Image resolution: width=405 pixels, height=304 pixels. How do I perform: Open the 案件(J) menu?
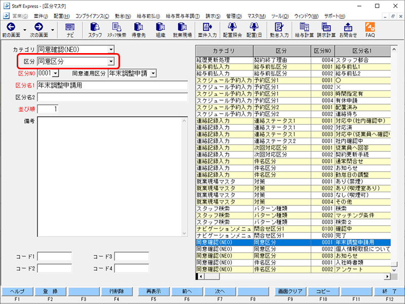pyautogui.click(x=41, y=16)
